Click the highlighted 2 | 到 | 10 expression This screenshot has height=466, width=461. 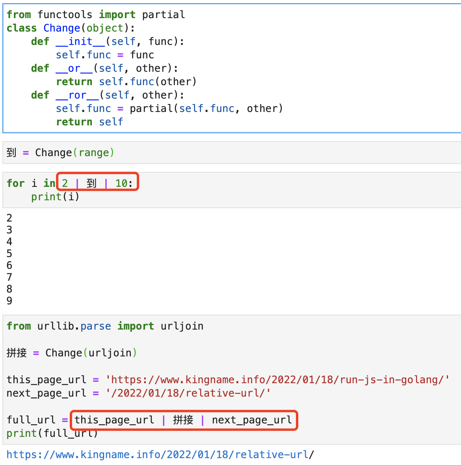(97, 182)
